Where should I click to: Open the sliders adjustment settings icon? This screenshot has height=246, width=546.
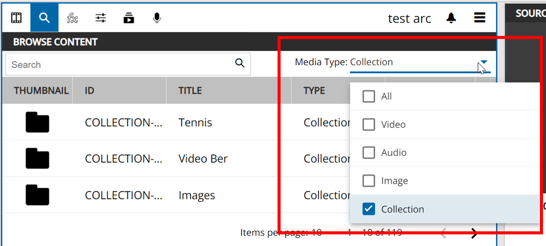pos(101,18)
